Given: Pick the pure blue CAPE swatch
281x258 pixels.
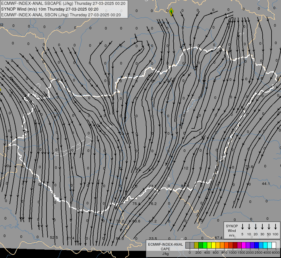Looking at the screenshot, I should click(x=257, y=245).
